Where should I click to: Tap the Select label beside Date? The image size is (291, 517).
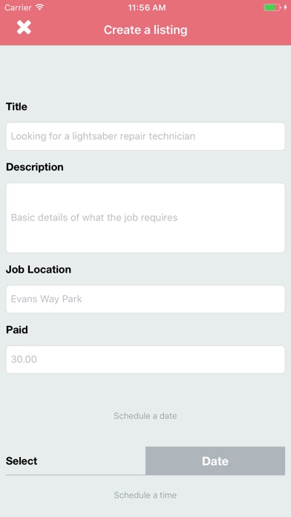[22, 461]
